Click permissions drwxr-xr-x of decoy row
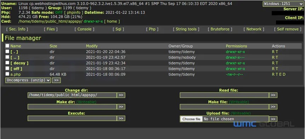Image resolution: width=305 pixels, height=139 pixels. (235, 63)
